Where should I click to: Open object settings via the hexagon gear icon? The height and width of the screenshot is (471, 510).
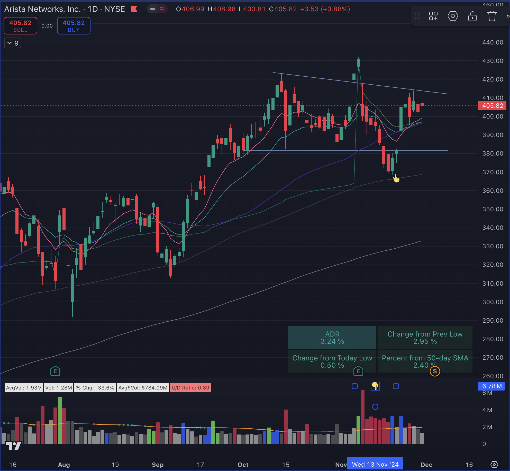(x=453, y=16)
